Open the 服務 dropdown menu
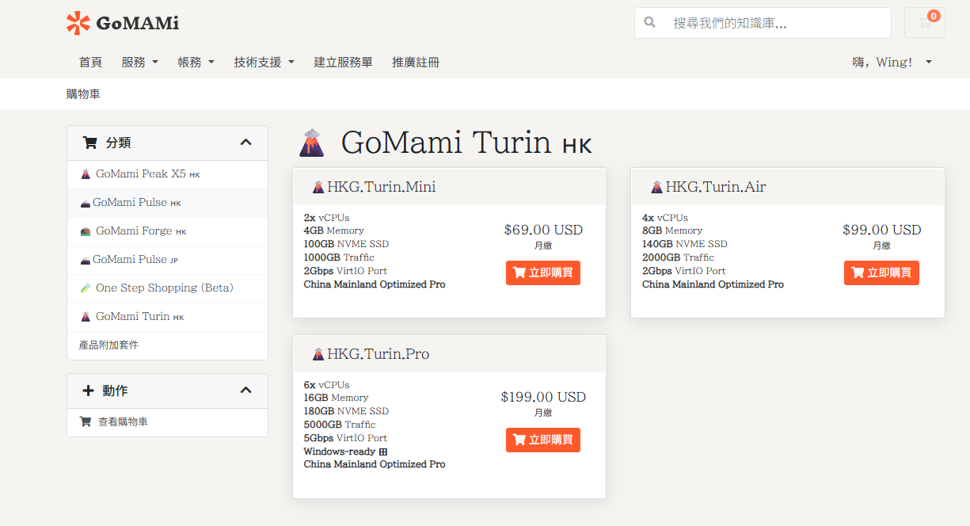Image resolution: width=970 pixels, height=526 pixels. coord(140,61)
